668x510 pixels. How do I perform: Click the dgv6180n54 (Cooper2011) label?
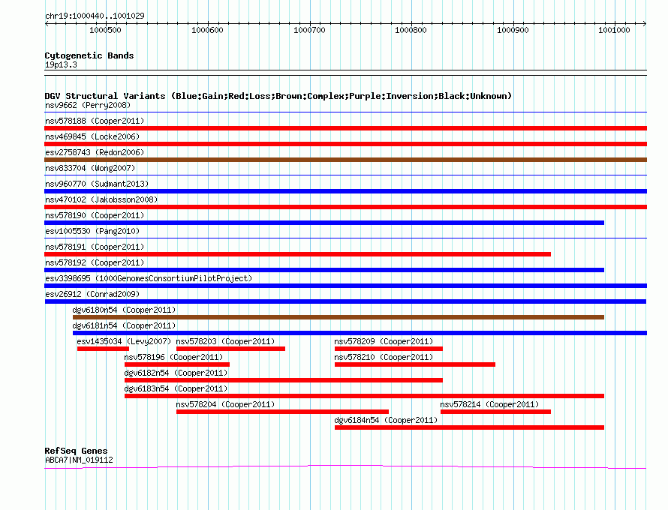click(x=124, y=310)
